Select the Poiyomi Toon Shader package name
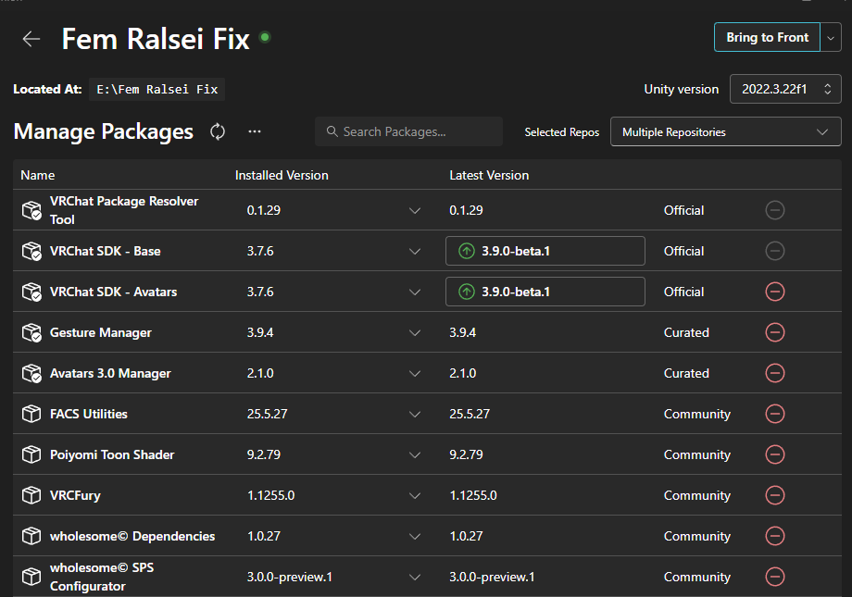The width and height of the screenshot is (852, 597). point(112,454)
